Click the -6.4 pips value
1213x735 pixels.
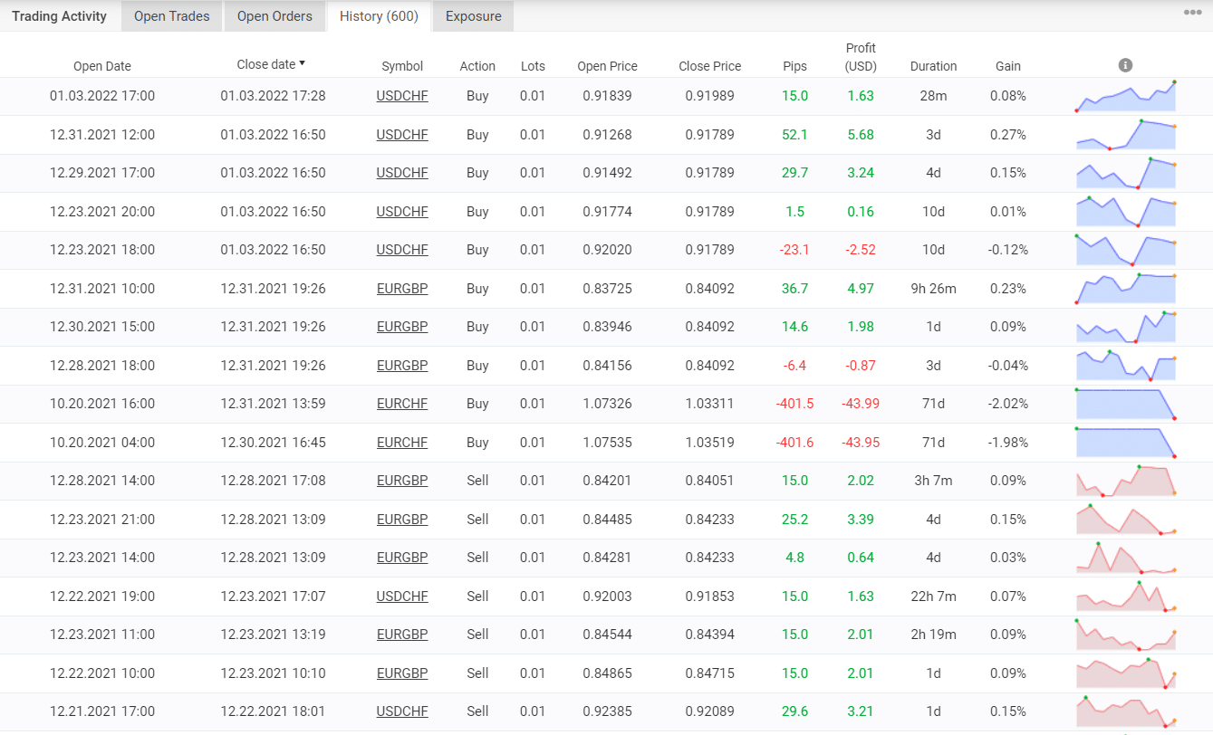794,366
